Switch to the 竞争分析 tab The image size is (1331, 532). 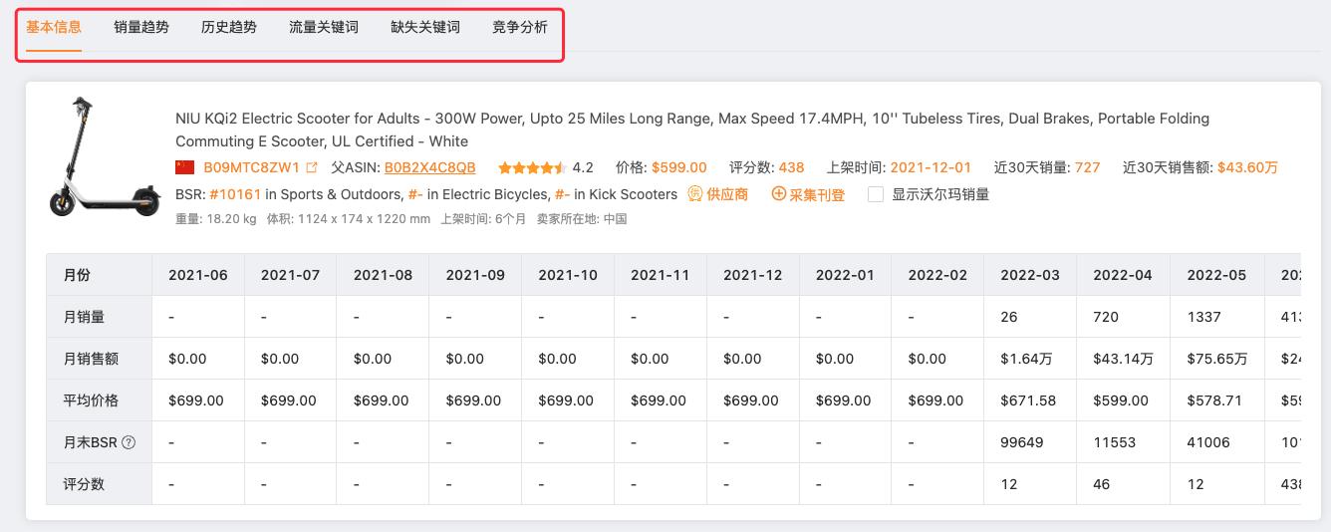pyautogui.click(x=520, y=27)
